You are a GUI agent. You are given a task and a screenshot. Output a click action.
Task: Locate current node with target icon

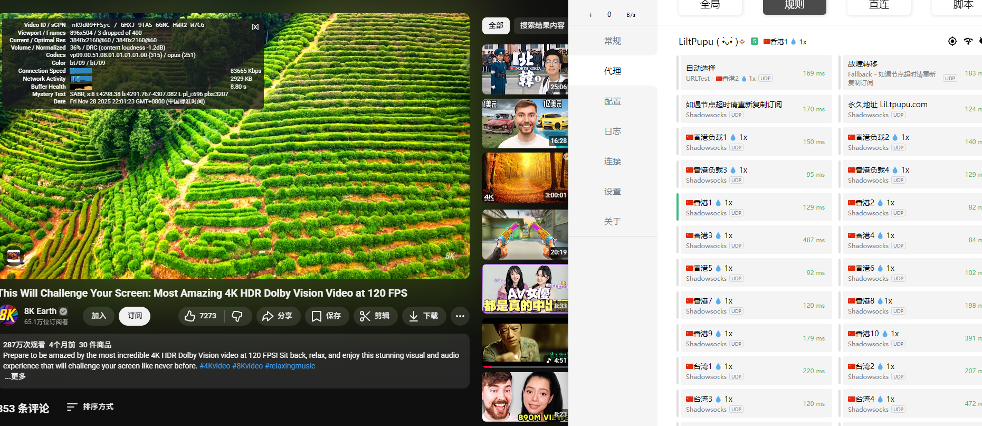tap(952, 41)
